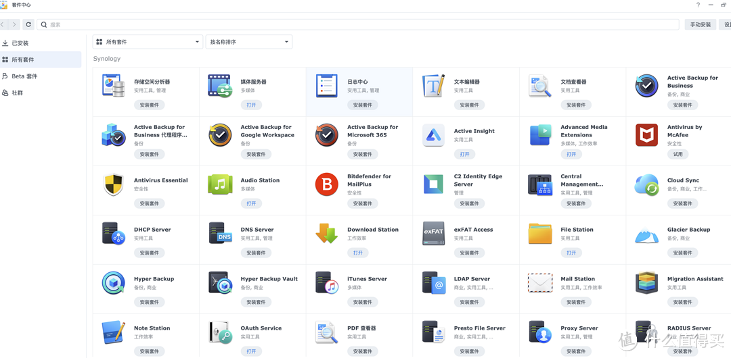Click the DNS Server icon
The width and height of the screenshot is (731, 358).
[x=220, y=234]
